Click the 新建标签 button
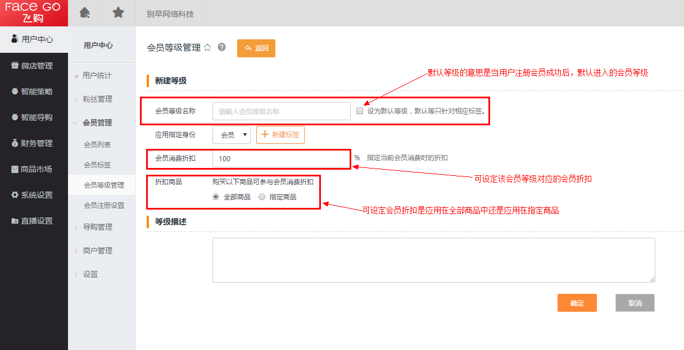 click(280, 135)
